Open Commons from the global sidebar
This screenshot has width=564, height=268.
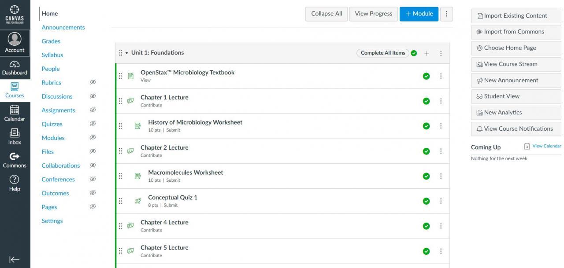click(x=15, y=160)
